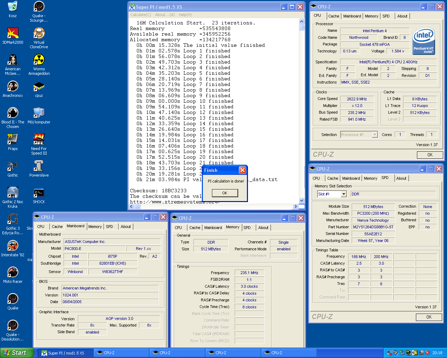This screenshot has width=447, height=358.
Task: Click the Nanya Technology manufacturer value
Action: coord(373,220)
